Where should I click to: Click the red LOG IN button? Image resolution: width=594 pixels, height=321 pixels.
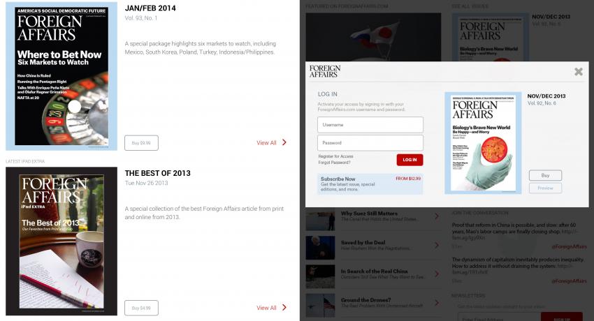click(x=410, y=160)
